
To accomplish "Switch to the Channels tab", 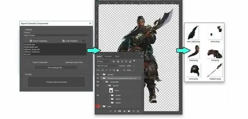I will coord(108,56).
